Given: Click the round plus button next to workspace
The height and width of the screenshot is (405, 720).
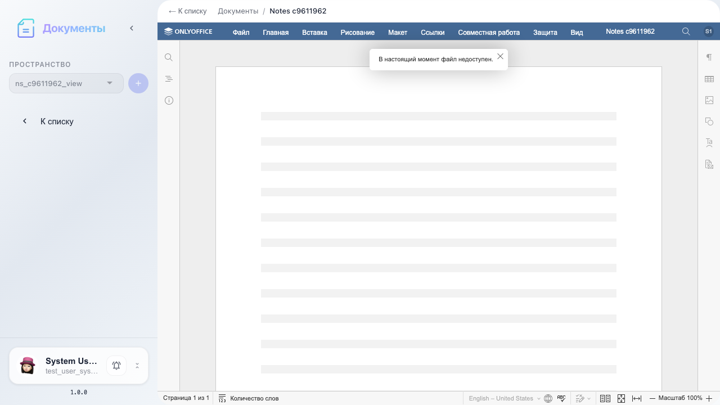Looking at the screenshot, I should [x=138, y=83].
